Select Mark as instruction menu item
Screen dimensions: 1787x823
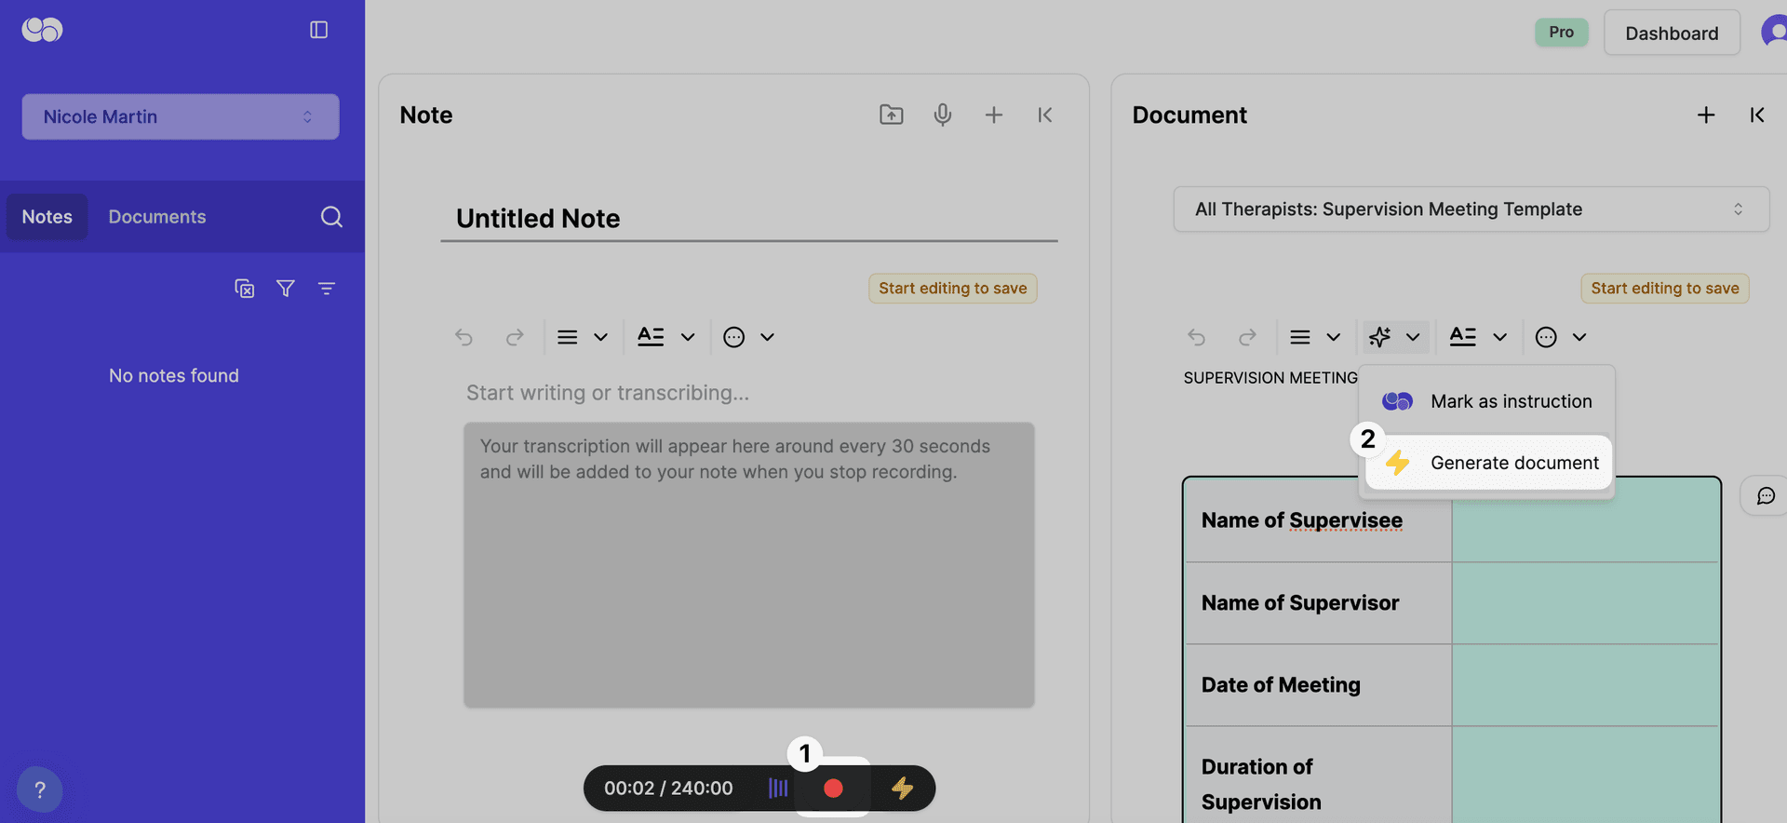point(1487,401)
